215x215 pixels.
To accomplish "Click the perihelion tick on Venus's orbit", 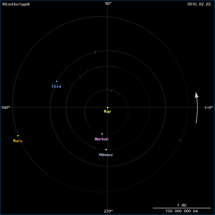I will pyautogui.click(x=80, y=76).
